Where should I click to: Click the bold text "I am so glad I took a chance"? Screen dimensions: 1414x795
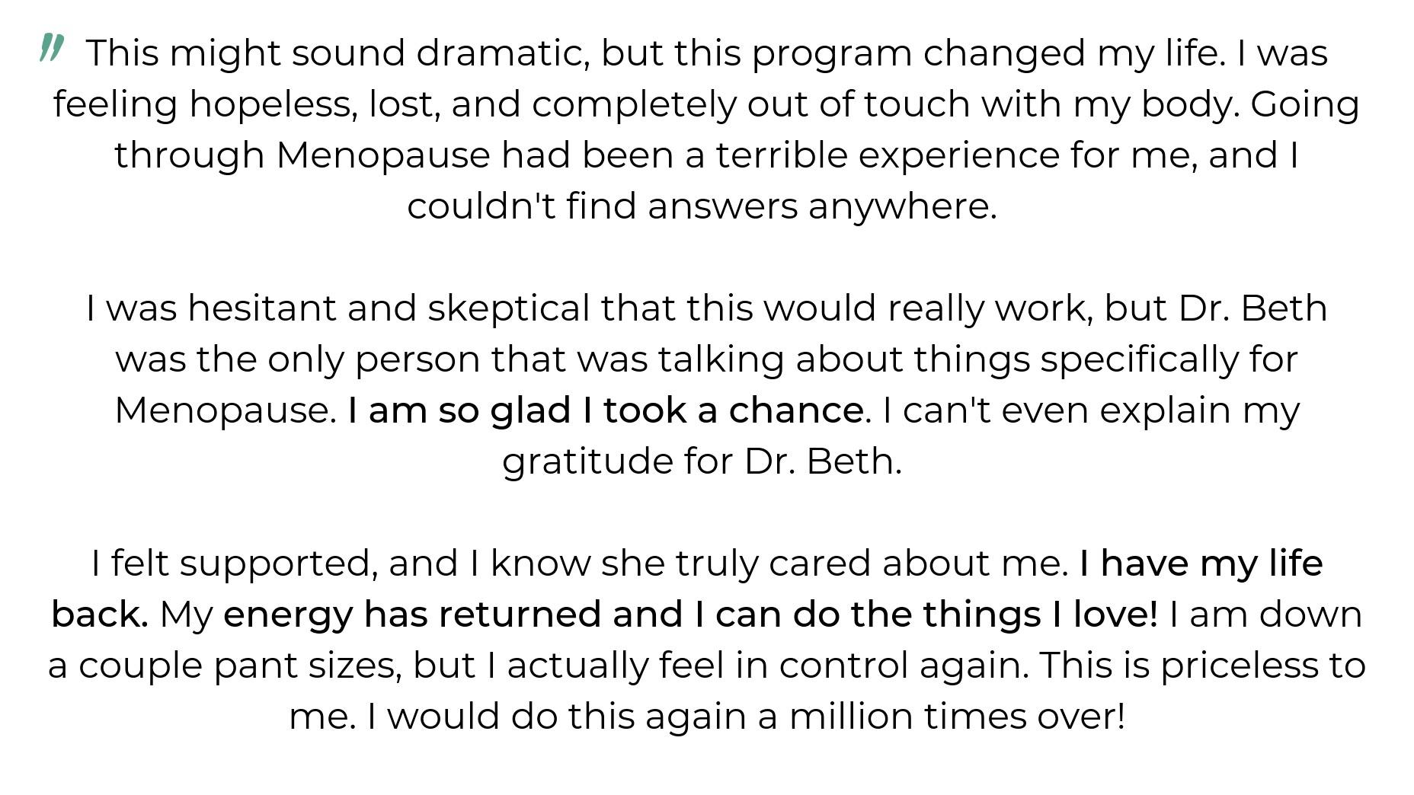(x=606, y=410)
